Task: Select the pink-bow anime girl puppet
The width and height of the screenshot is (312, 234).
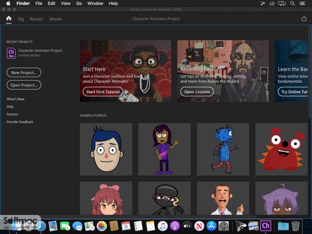Action: pos(106,198)
